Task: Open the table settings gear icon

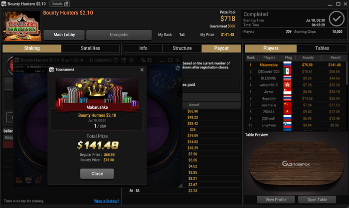Action: click(116, 60)
